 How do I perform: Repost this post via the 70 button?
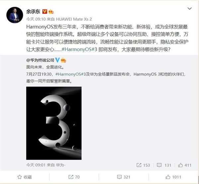74,177
